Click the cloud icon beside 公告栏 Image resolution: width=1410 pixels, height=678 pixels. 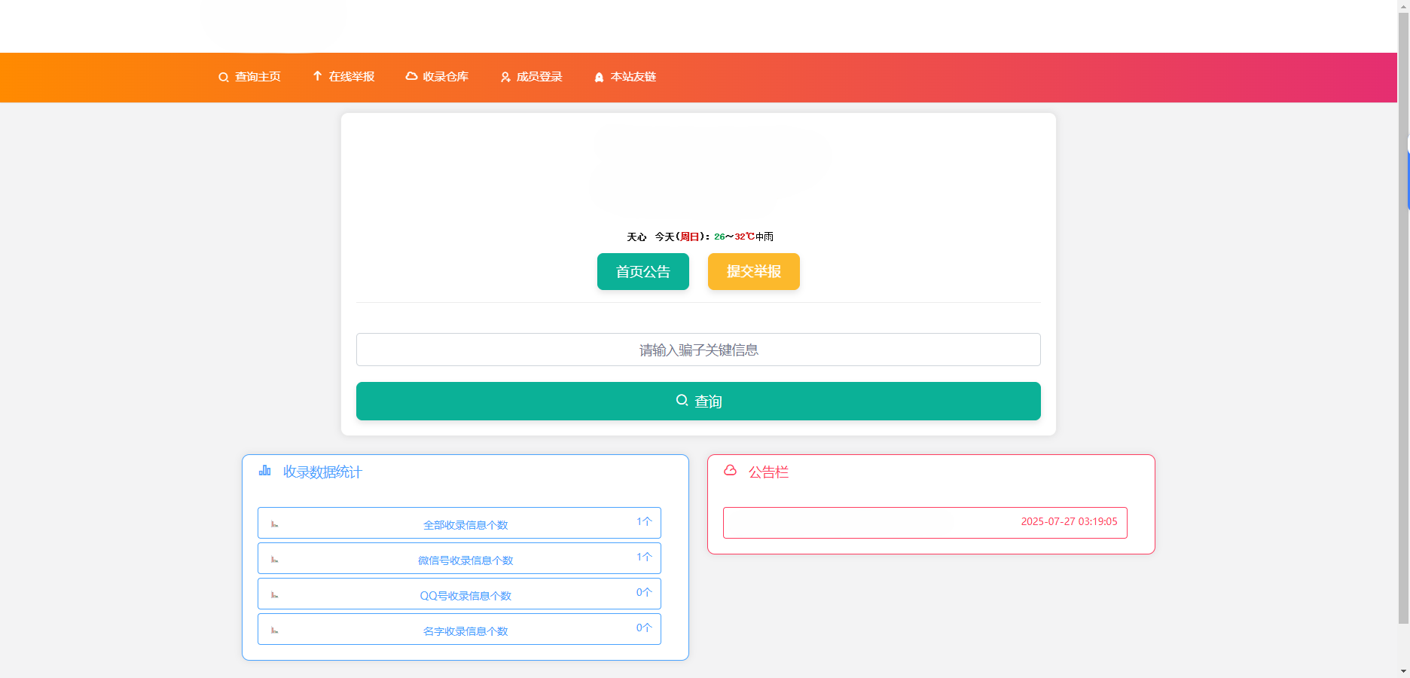(730, 470)
